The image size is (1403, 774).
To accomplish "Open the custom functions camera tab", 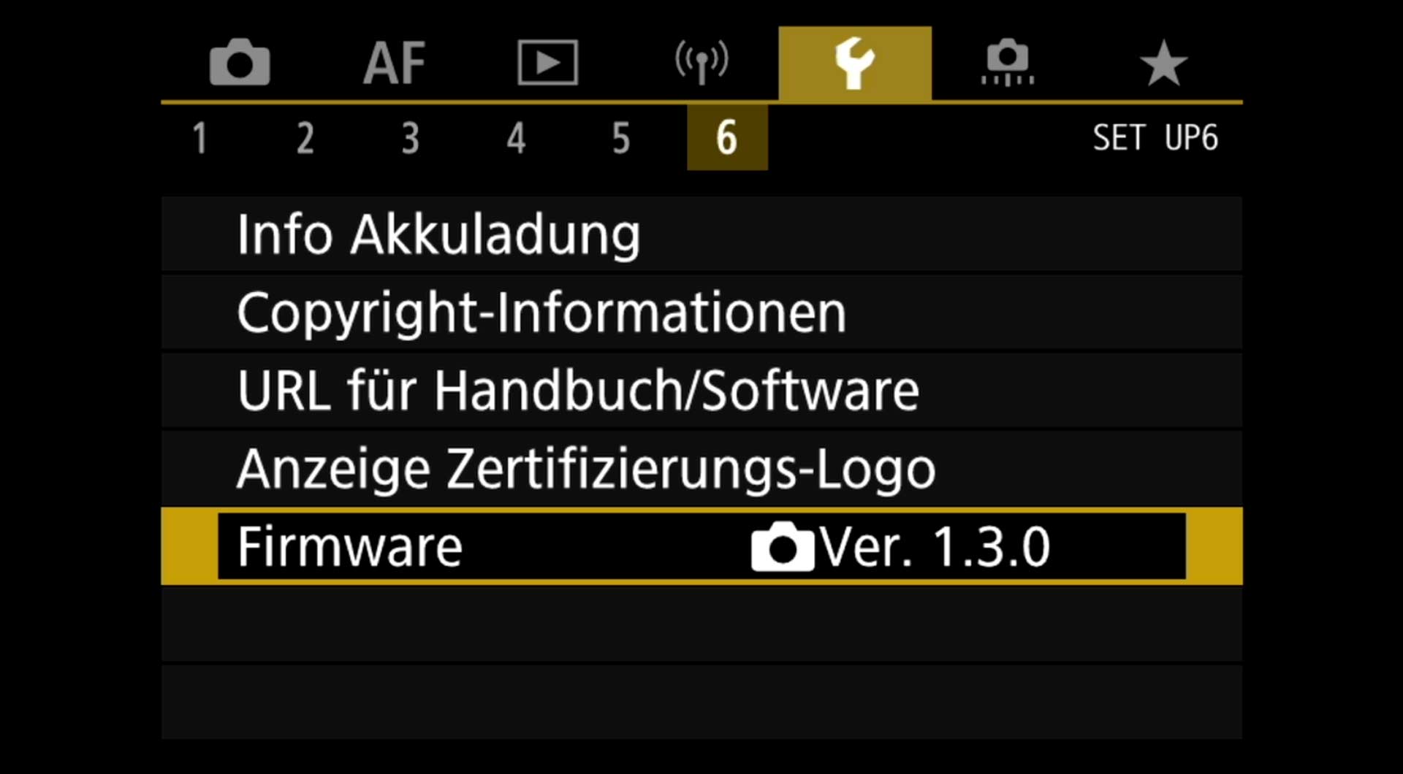I will point(1008,63).
